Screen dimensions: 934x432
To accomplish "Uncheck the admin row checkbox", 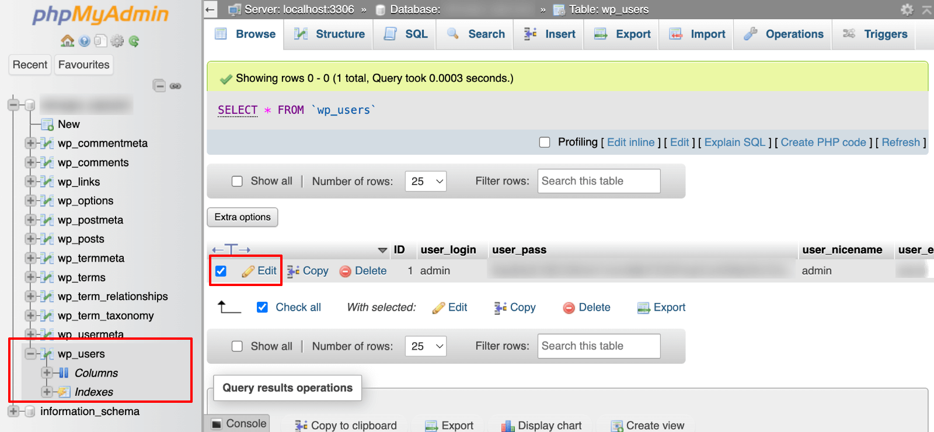I will (221, 271).
